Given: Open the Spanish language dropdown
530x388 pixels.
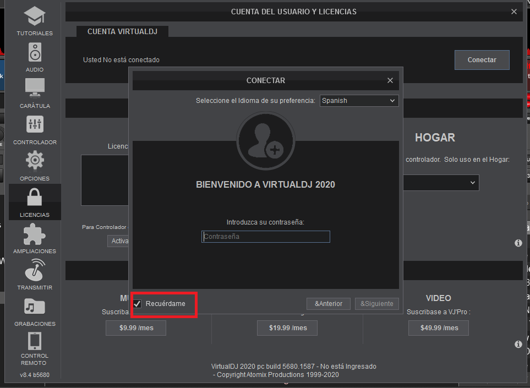Looking at the screenshot, I should click(x=359, y=101).
